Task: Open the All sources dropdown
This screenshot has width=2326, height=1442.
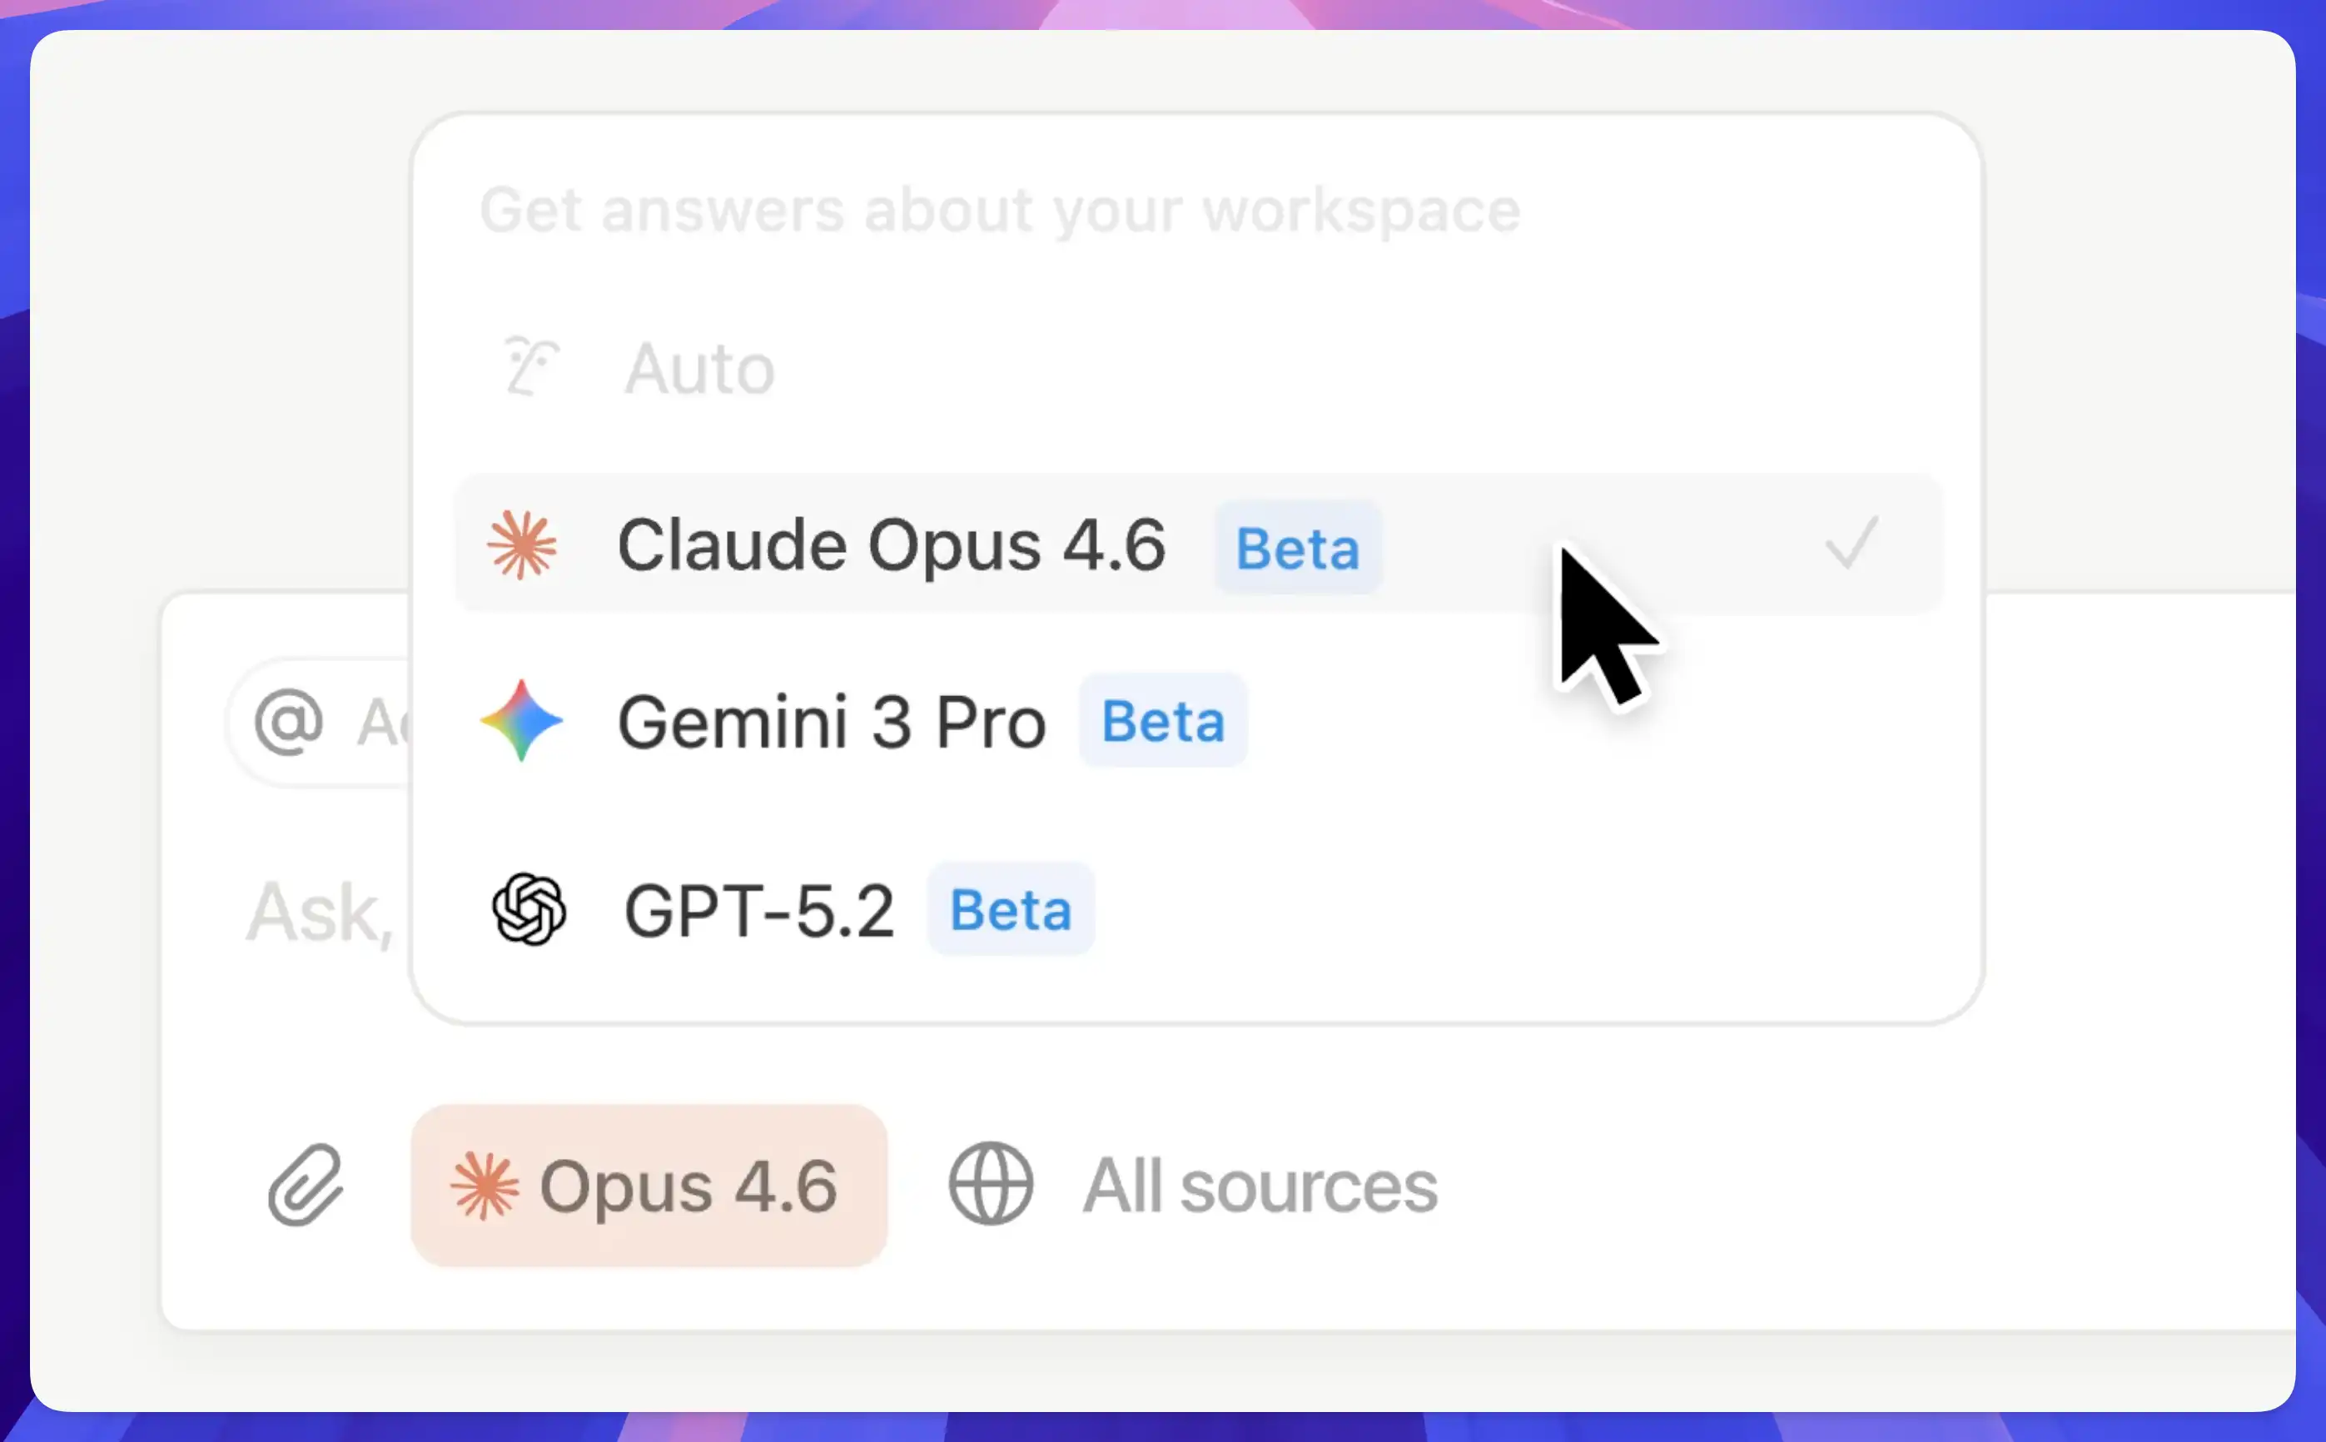Action: (1259, 1186)
